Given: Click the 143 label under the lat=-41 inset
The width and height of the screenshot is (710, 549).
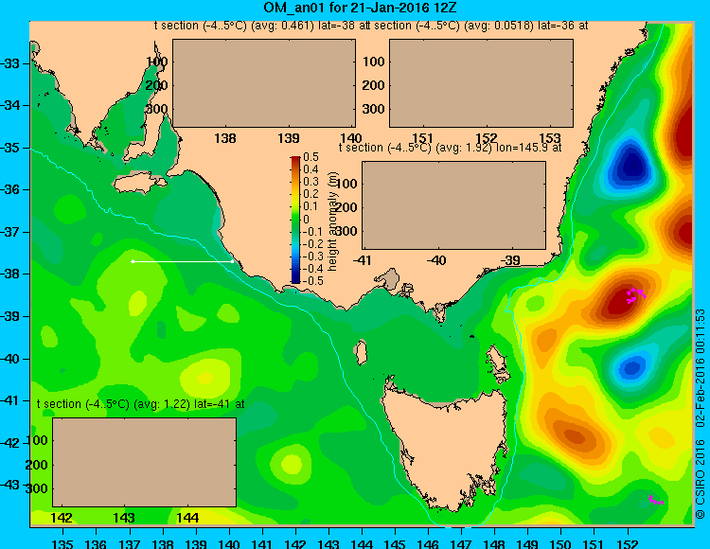Looking at the screenshot, I should pyautogui.click(x=124, y=518).
